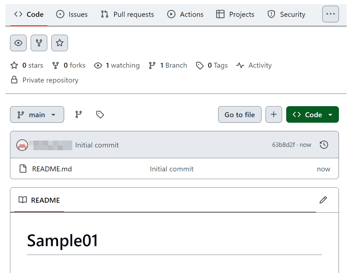Select the README tab
The image size is (354, 273).
39,200
